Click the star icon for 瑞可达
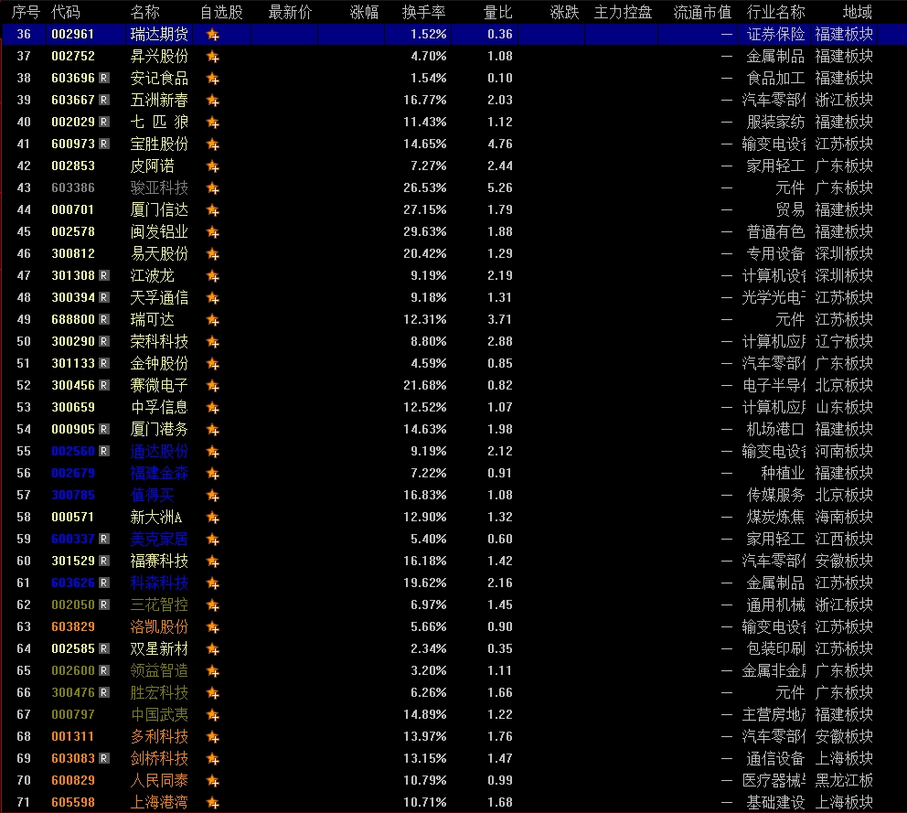This screenshot has height=813, width=907. 213,320
